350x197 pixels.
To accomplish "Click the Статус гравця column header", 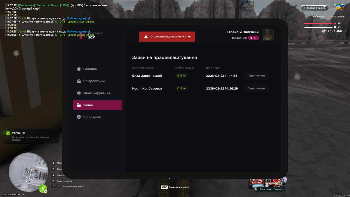I will (x=184, y=68).
